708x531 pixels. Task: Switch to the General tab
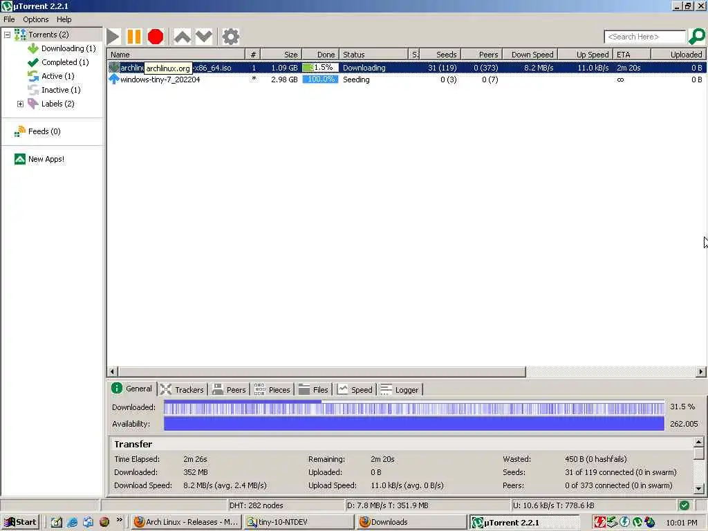(x=132, y=389)
